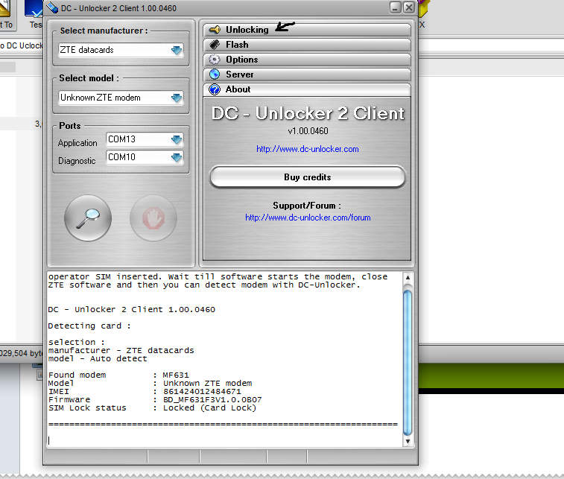Open the Flash section
The image size is (564, 479).
pos(307,45)
